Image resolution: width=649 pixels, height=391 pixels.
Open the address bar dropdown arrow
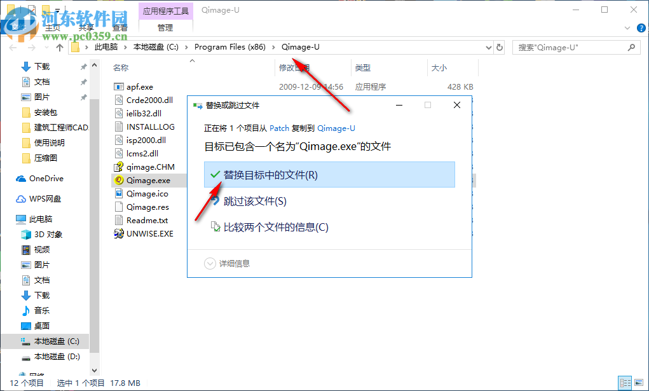coord(488,47)
